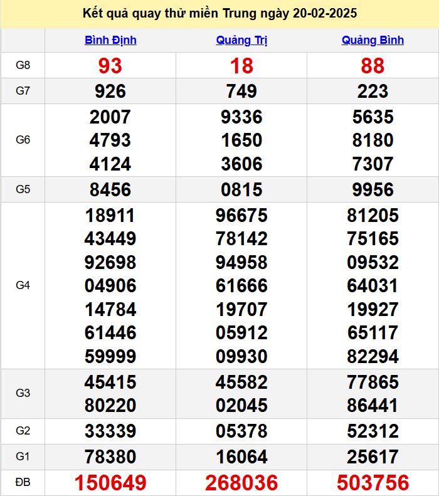Click G7 value 926
439x496 pixels.
tap(110, 92)
